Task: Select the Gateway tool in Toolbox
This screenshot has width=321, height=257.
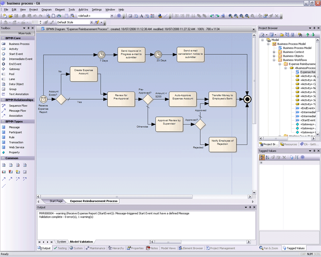Action: tap(14, 69)
